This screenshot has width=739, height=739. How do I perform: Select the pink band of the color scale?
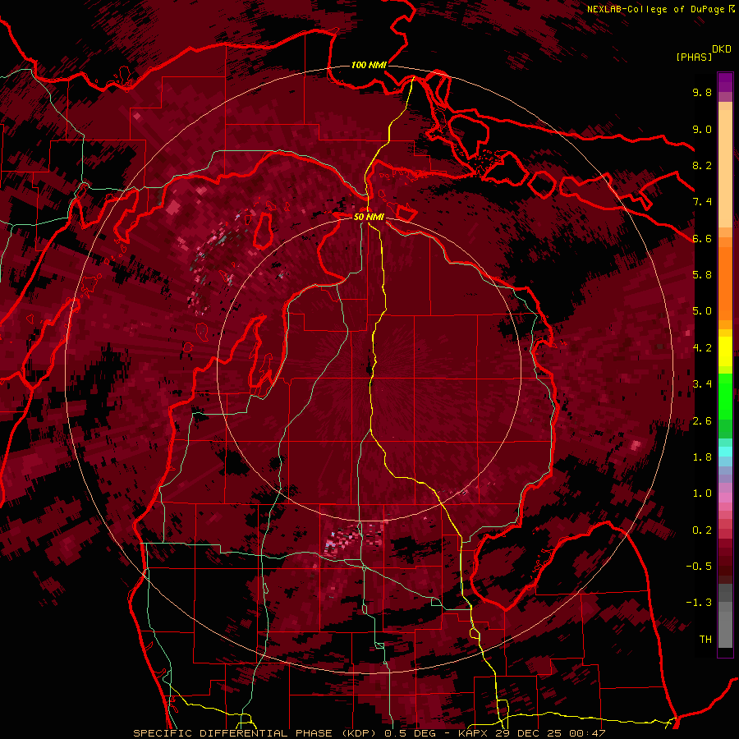point(725,498)
